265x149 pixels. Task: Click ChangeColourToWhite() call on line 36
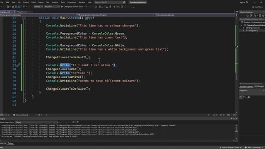click(65, 77)
